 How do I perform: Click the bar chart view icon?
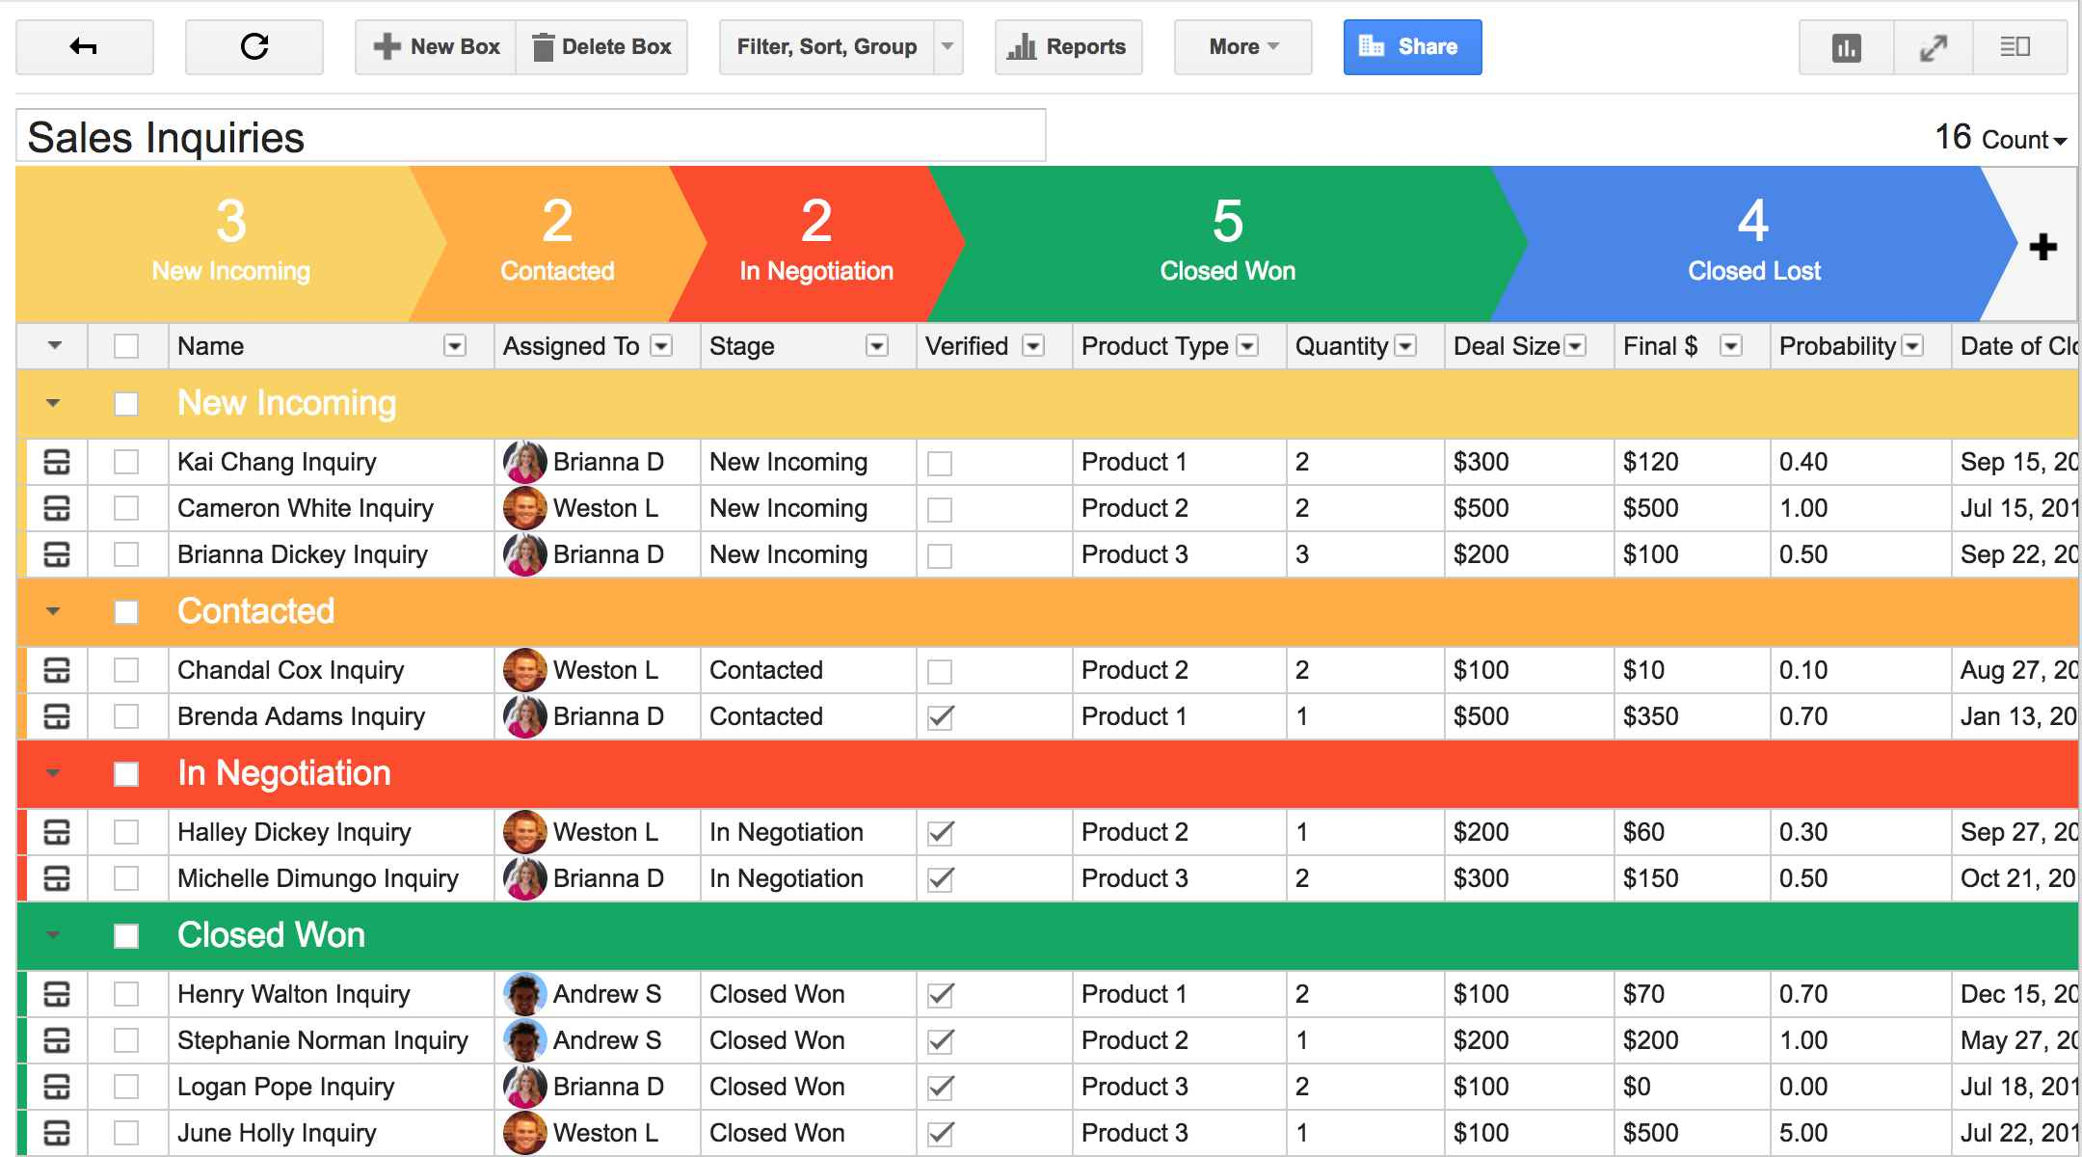click(x=1852, y=47)
